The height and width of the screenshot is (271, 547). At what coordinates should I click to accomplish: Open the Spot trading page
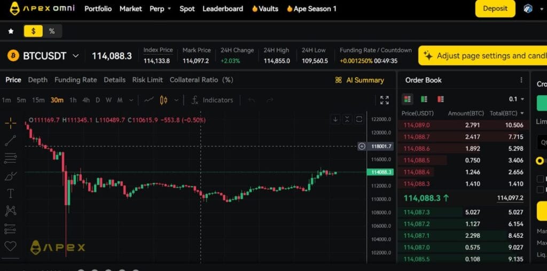pos(187,9)
